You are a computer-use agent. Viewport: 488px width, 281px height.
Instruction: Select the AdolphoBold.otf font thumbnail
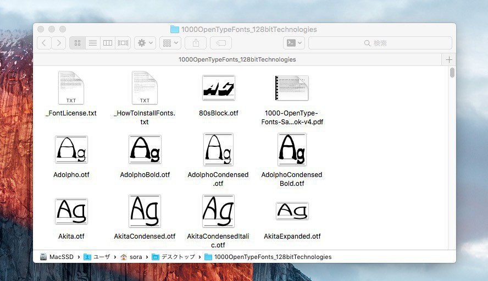[x=145, y=150]
